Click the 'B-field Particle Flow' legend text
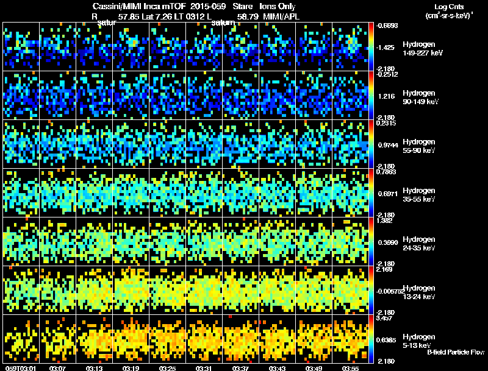 click(456, 352)
